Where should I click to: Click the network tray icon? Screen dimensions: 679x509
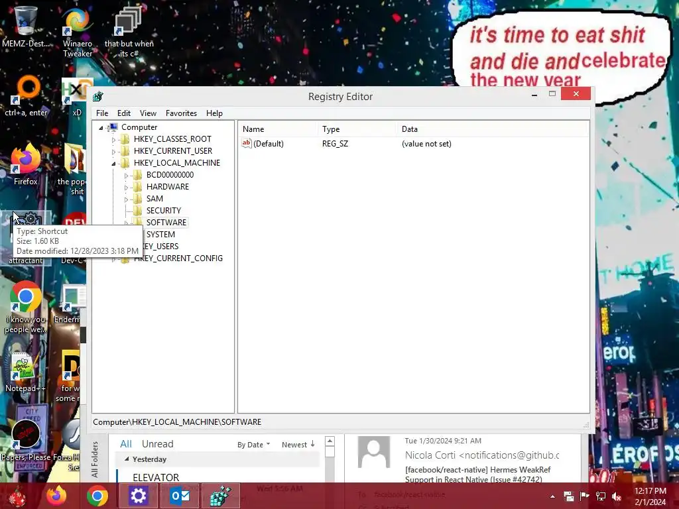pyautogui.click(x=601, y=496)
